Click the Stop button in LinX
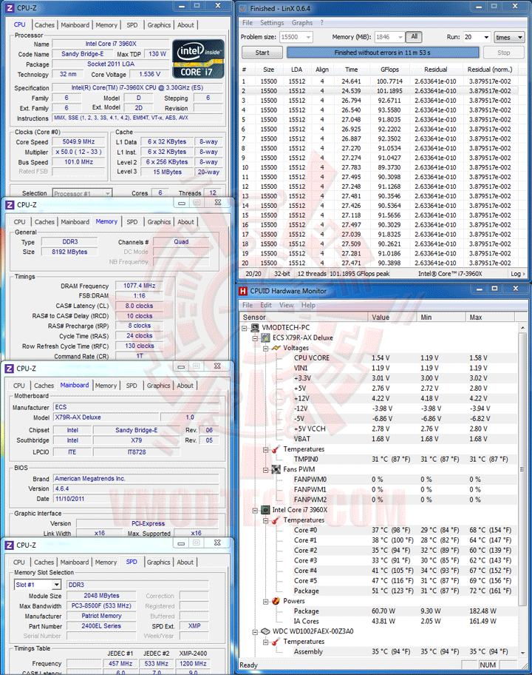 tap(504, 53)
